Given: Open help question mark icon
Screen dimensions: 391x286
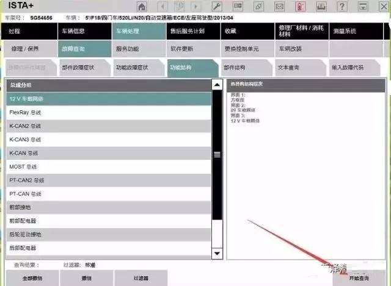Looking at the screenshot, I should pos(342,7).
